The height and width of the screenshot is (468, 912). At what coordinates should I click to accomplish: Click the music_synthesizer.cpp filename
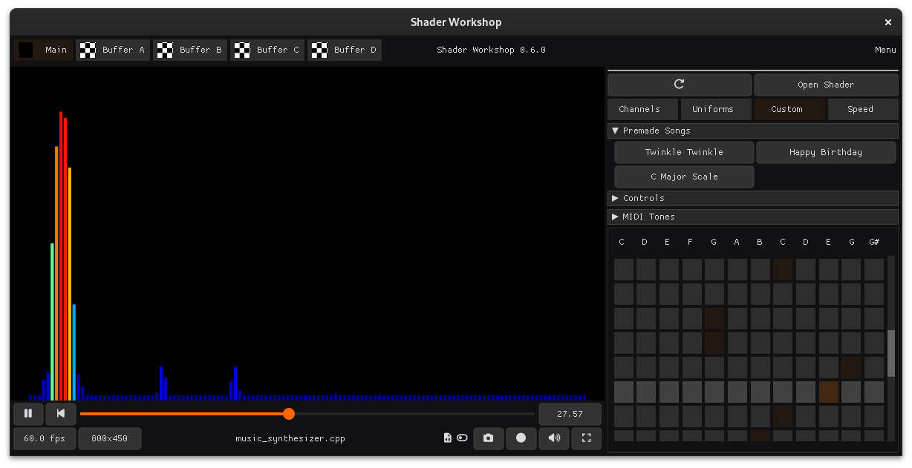point(290,438)
